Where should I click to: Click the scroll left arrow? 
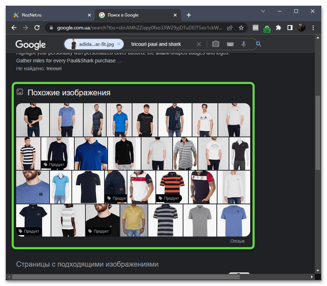click(x=9, y=277)
